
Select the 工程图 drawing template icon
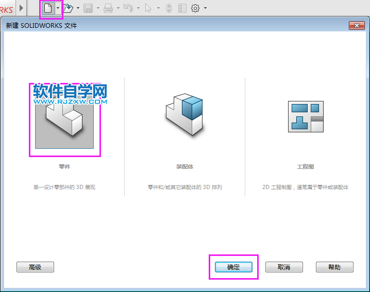(x=306, y=116)
